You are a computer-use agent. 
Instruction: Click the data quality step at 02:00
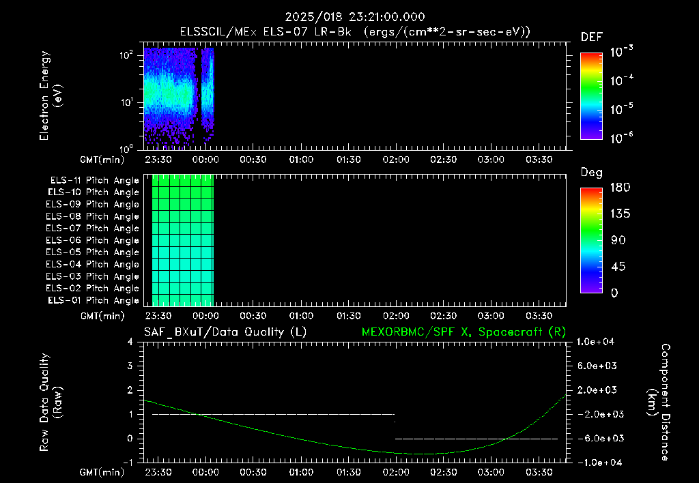[x=395, y=426]
